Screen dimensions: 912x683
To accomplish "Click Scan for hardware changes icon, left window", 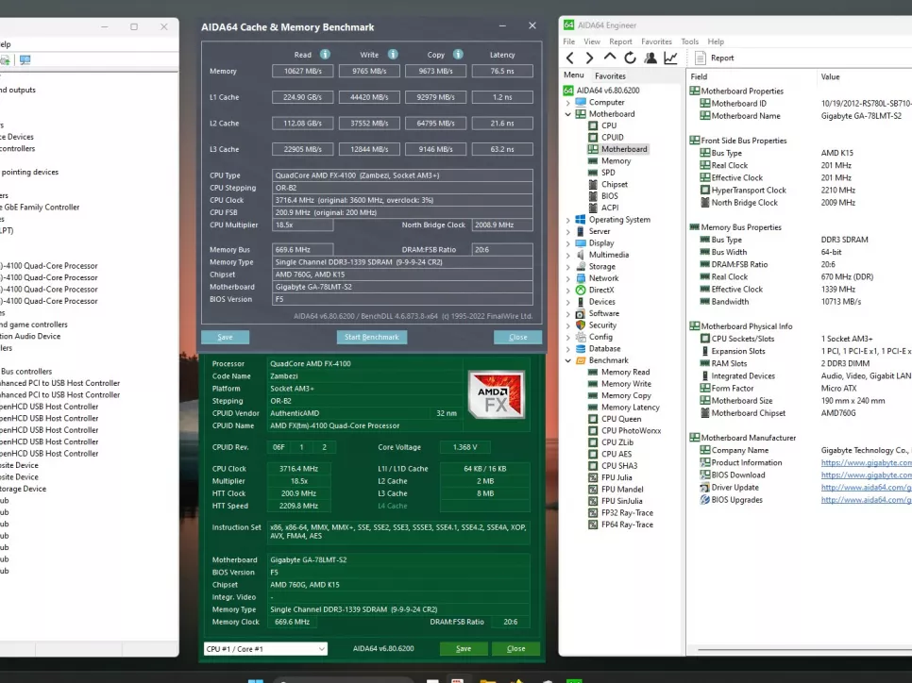I will coord(25,59).
